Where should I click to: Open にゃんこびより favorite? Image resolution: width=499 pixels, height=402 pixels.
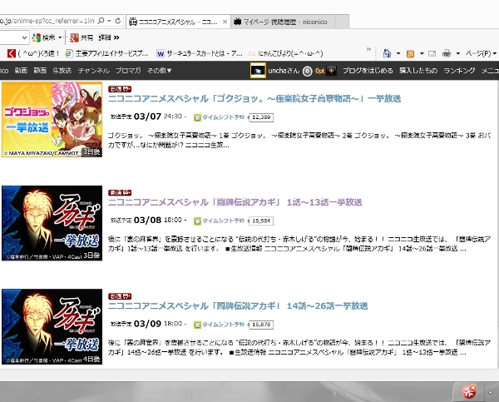(x=285, y=53)
